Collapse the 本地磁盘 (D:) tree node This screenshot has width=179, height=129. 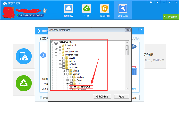click(x=52, y=42)
